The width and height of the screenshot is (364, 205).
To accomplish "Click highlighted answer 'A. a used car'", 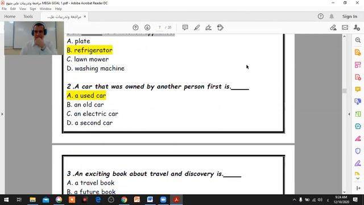I will [86, 96].
